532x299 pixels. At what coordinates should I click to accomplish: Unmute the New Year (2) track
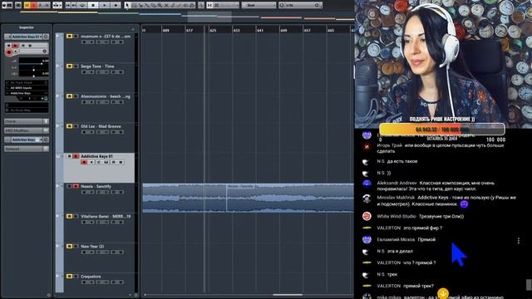pos(69,246)
